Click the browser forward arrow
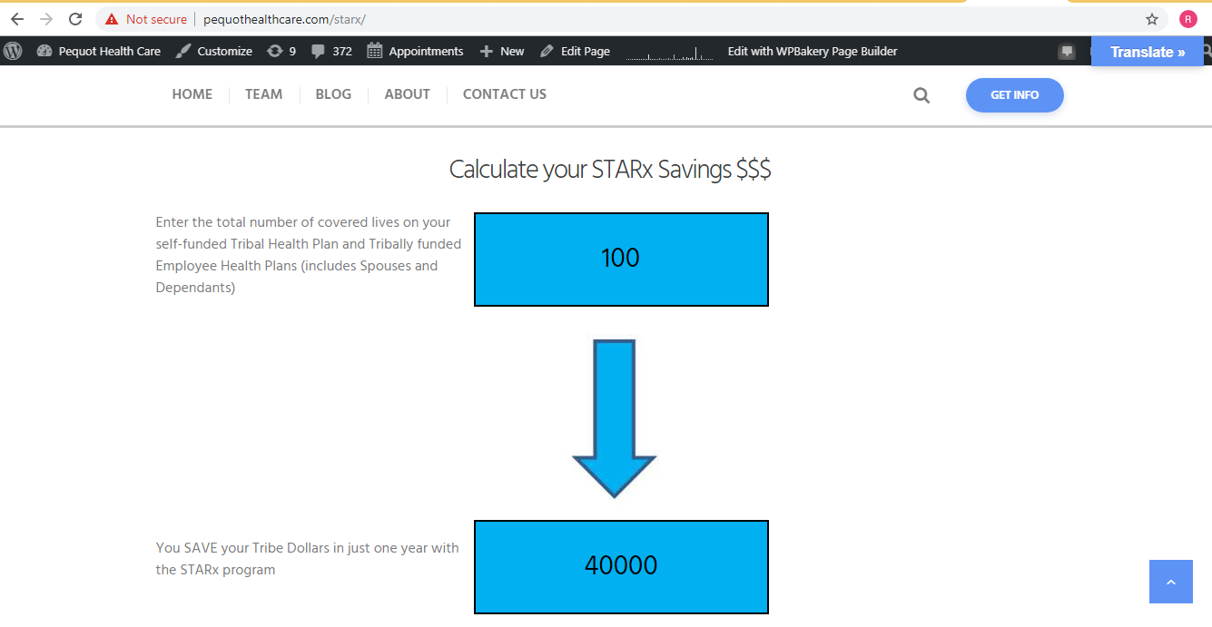The width and height of the screenshot is (1212, 627). [x=46, y=19]
